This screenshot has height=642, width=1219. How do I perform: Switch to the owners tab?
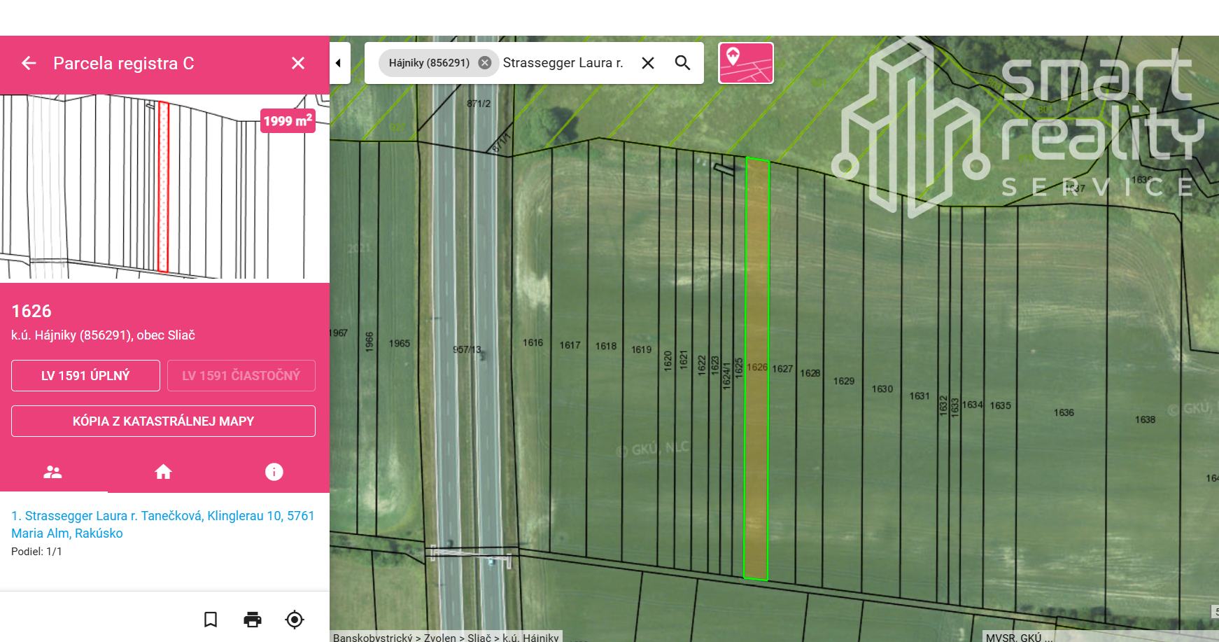53,472
